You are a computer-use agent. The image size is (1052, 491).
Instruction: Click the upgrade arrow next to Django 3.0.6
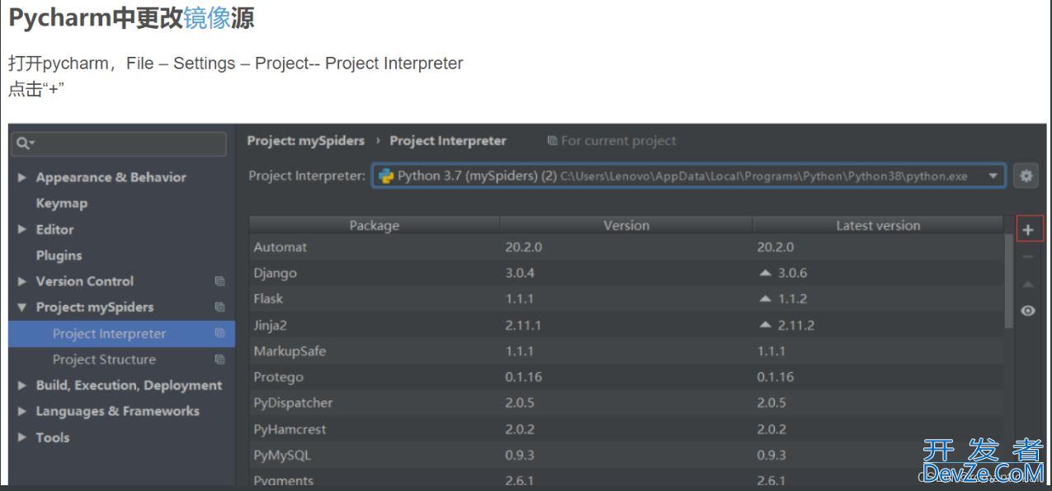coord(765,273)
